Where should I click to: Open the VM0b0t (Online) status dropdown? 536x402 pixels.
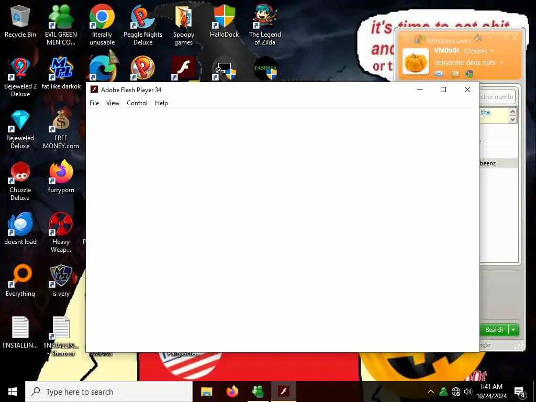coord(464,51)
